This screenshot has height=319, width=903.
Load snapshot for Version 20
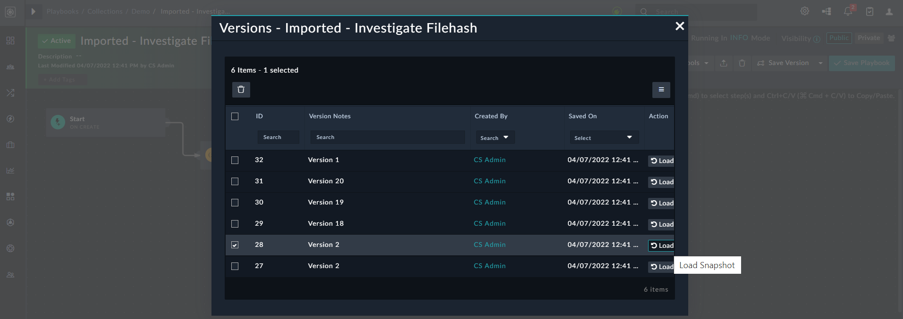coord(661,182)
